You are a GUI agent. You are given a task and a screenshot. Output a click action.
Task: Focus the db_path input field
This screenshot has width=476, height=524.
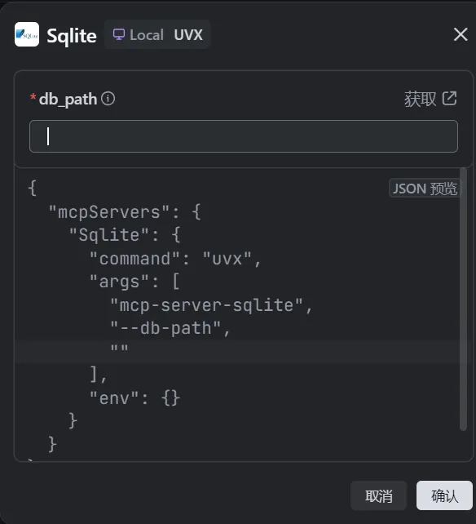(244, 136)
